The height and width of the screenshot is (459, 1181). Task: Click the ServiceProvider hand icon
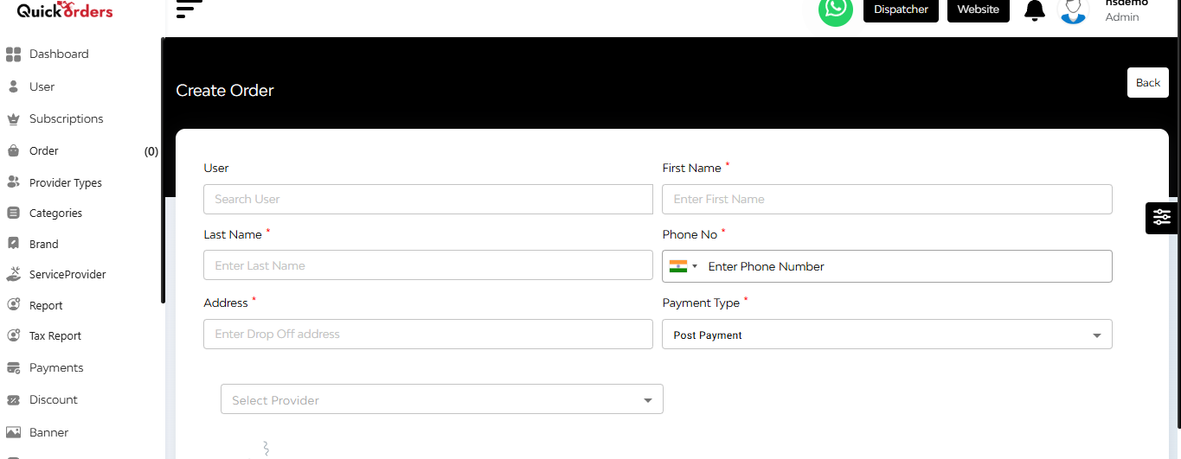[13, 275]
